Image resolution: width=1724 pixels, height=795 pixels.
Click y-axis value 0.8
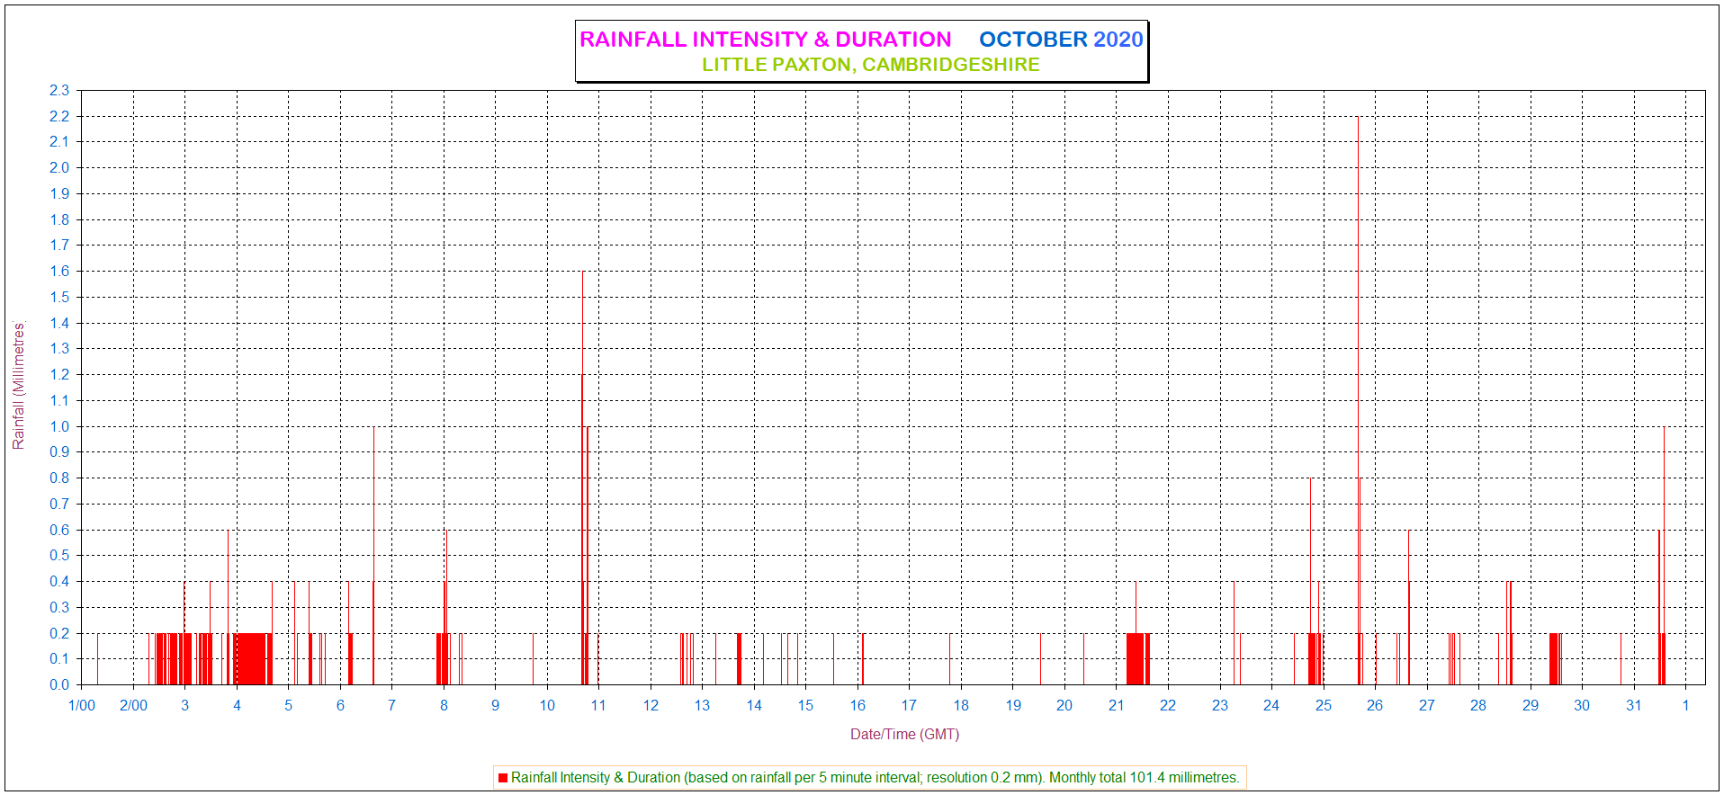click(x=59, y=478)
